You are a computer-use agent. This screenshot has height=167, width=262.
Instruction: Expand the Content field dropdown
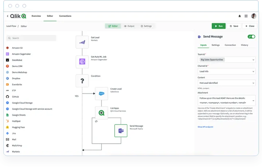(x=226, y=83)
